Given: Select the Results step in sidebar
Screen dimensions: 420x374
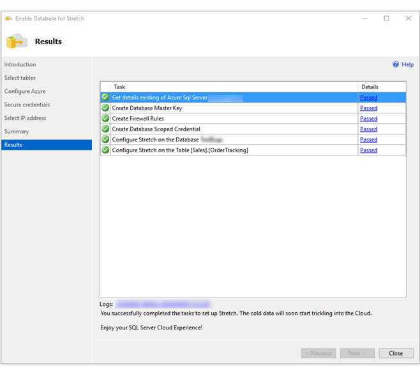Looking at the screenshot, I should [47, 145].
